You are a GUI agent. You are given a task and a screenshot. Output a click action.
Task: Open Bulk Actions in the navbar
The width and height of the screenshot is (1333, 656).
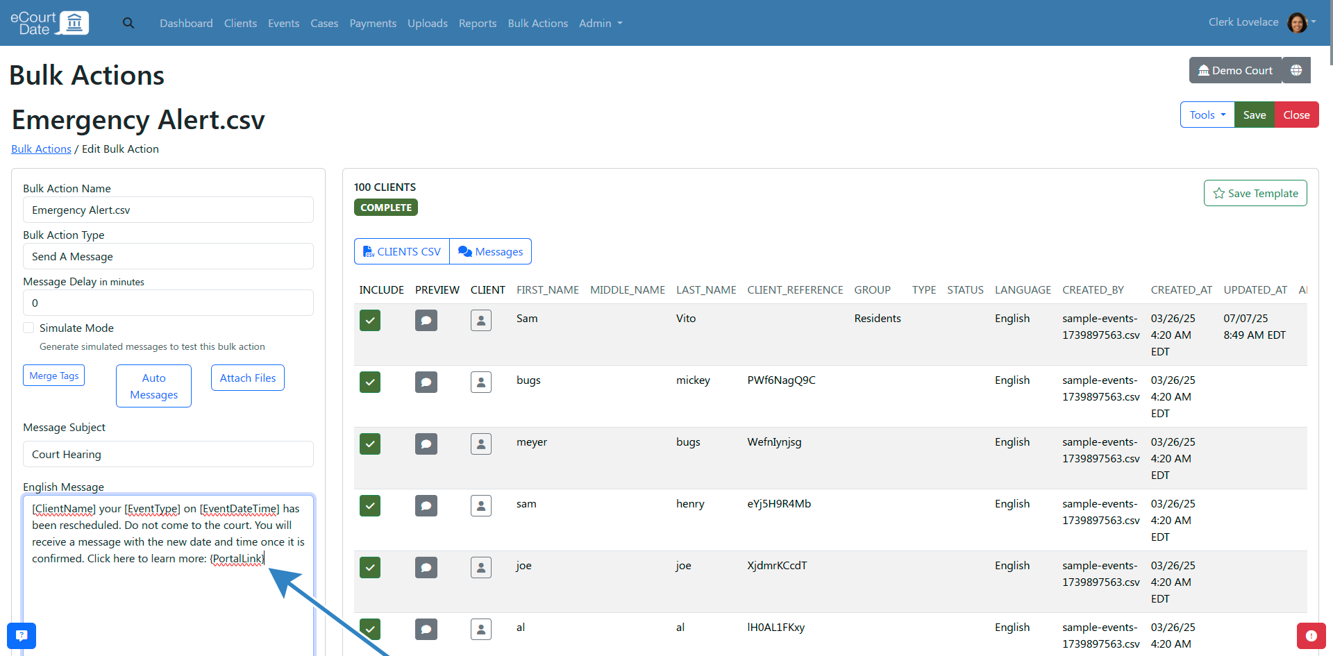[538, 23]
